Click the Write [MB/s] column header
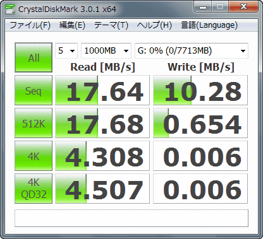The height and width of the screenshot is (239, 263). point(201,67)
